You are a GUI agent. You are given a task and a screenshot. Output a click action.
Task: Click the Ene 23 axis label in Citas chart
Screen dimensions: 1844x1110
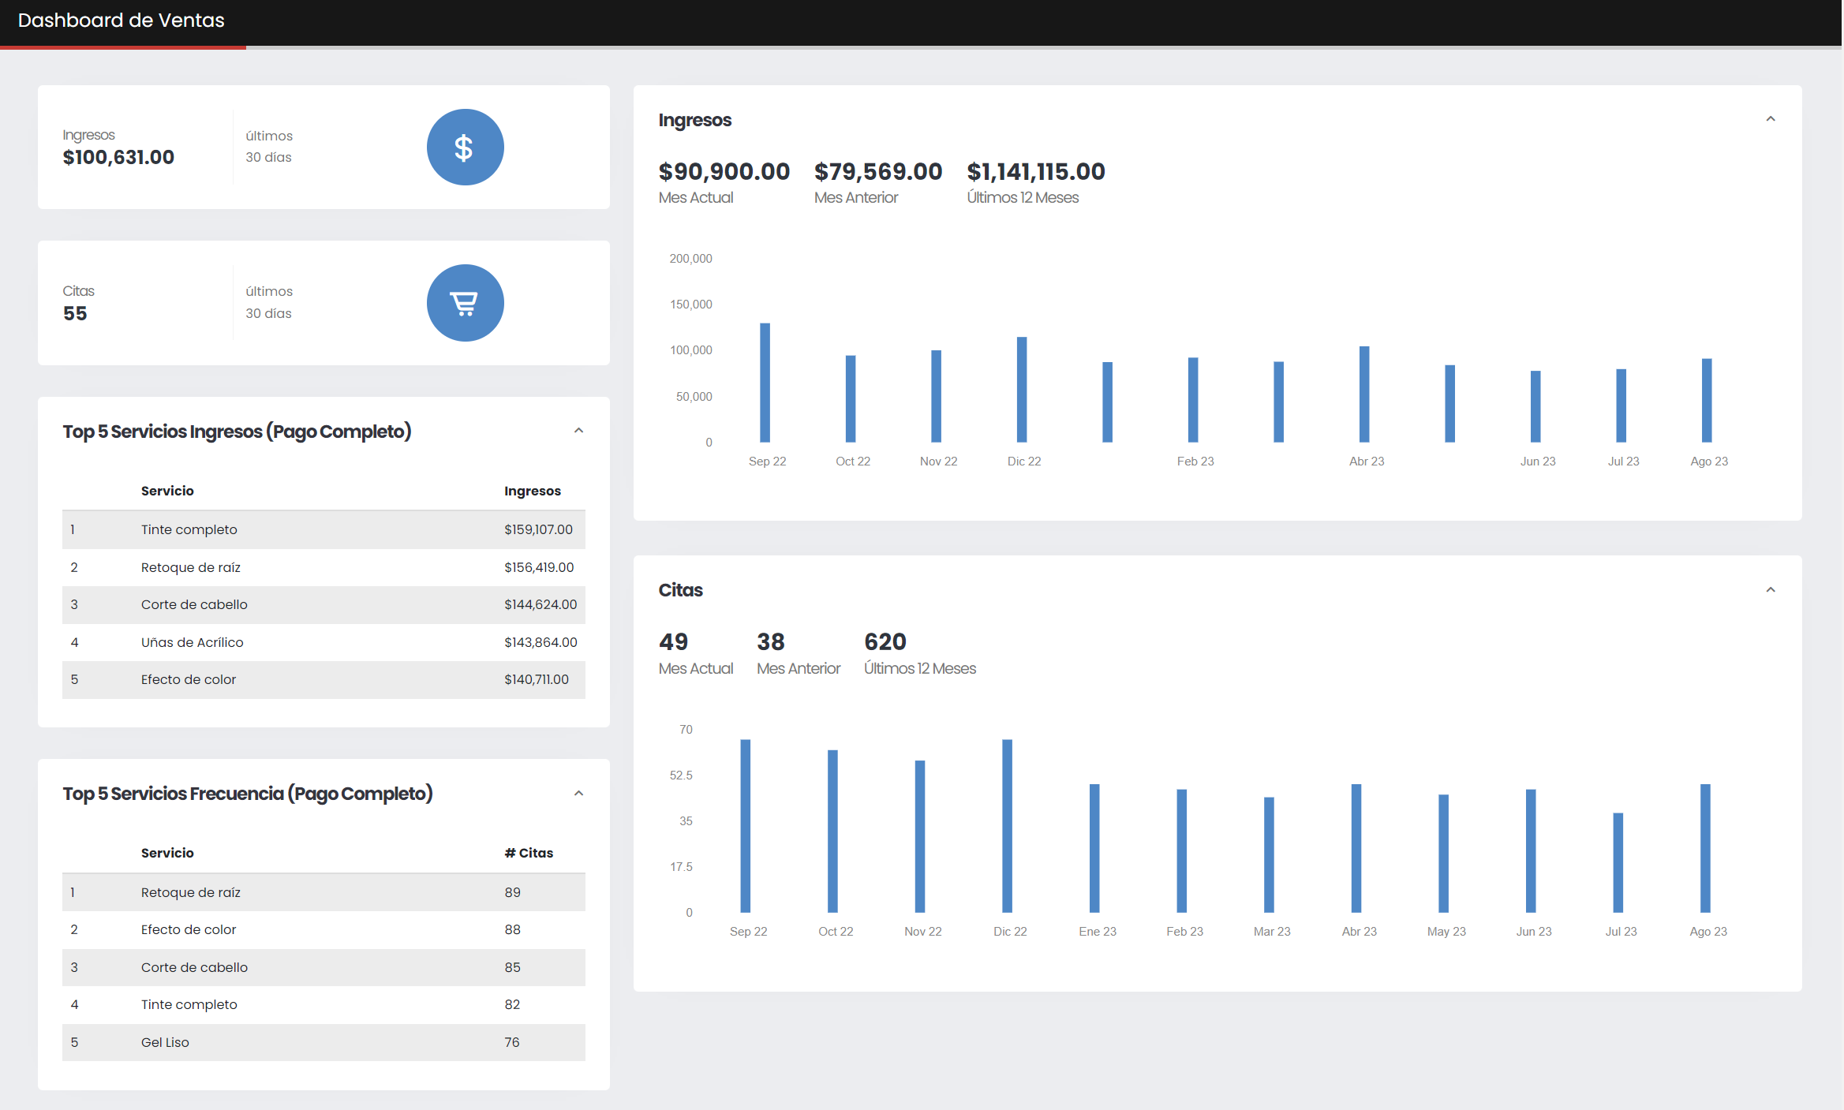tap(1098, 932)
